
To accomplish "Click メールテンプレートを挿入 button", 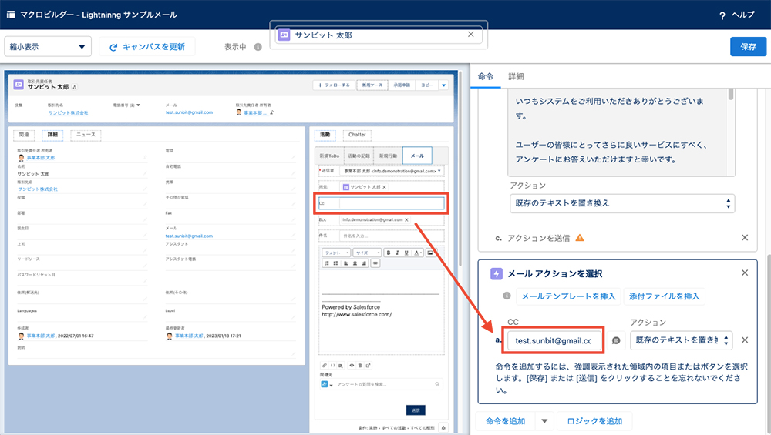I will pyautogui.click(x=568, y=296).
